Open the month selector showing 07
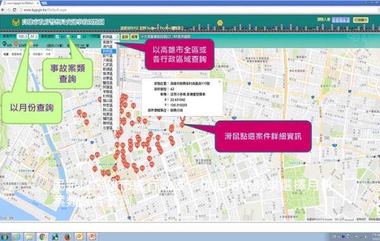 [34, 36]
